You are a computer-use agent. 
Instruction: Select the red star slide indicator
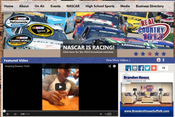coord(150,54)
